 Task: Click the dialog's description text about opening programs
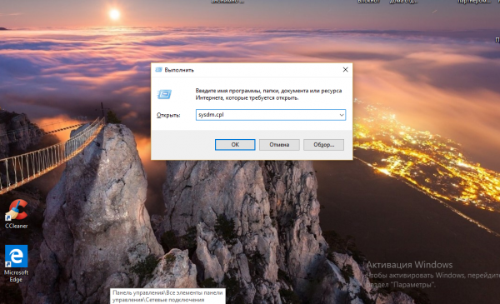(268, 94)
